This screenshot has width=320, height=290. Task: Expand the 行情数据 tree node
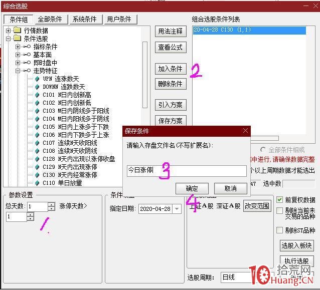8,31
